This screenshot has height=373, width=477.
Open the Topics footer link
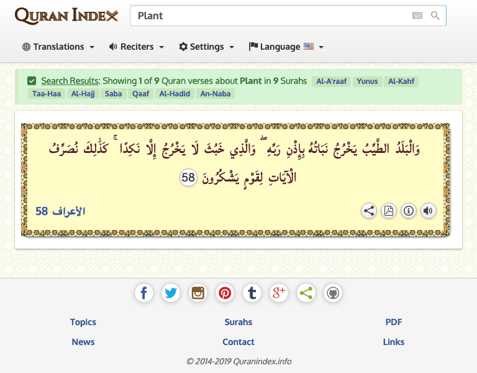83,322
